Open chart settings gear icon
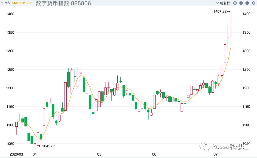Viewport: 257px width, 158px height. click(253, 3)
